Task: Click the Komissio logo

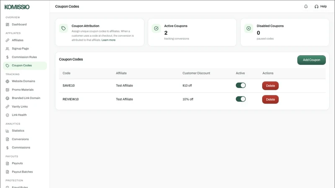Action: coord(17,7)
